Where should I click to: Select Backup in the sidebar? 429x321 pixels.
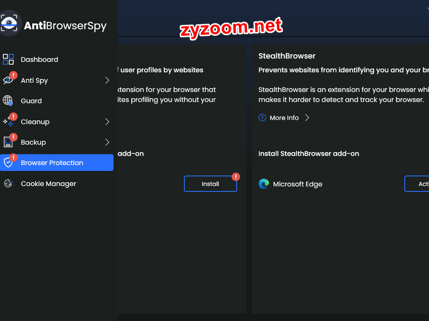[x=57, y=142]
